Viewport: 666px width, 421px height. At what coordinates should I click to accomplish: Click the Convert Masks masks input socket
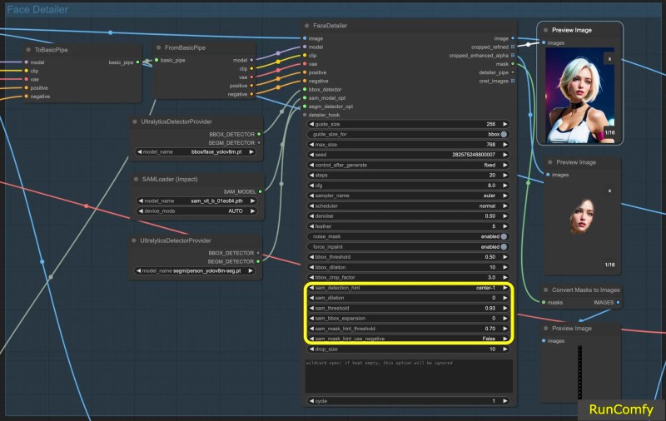[544, 302]
